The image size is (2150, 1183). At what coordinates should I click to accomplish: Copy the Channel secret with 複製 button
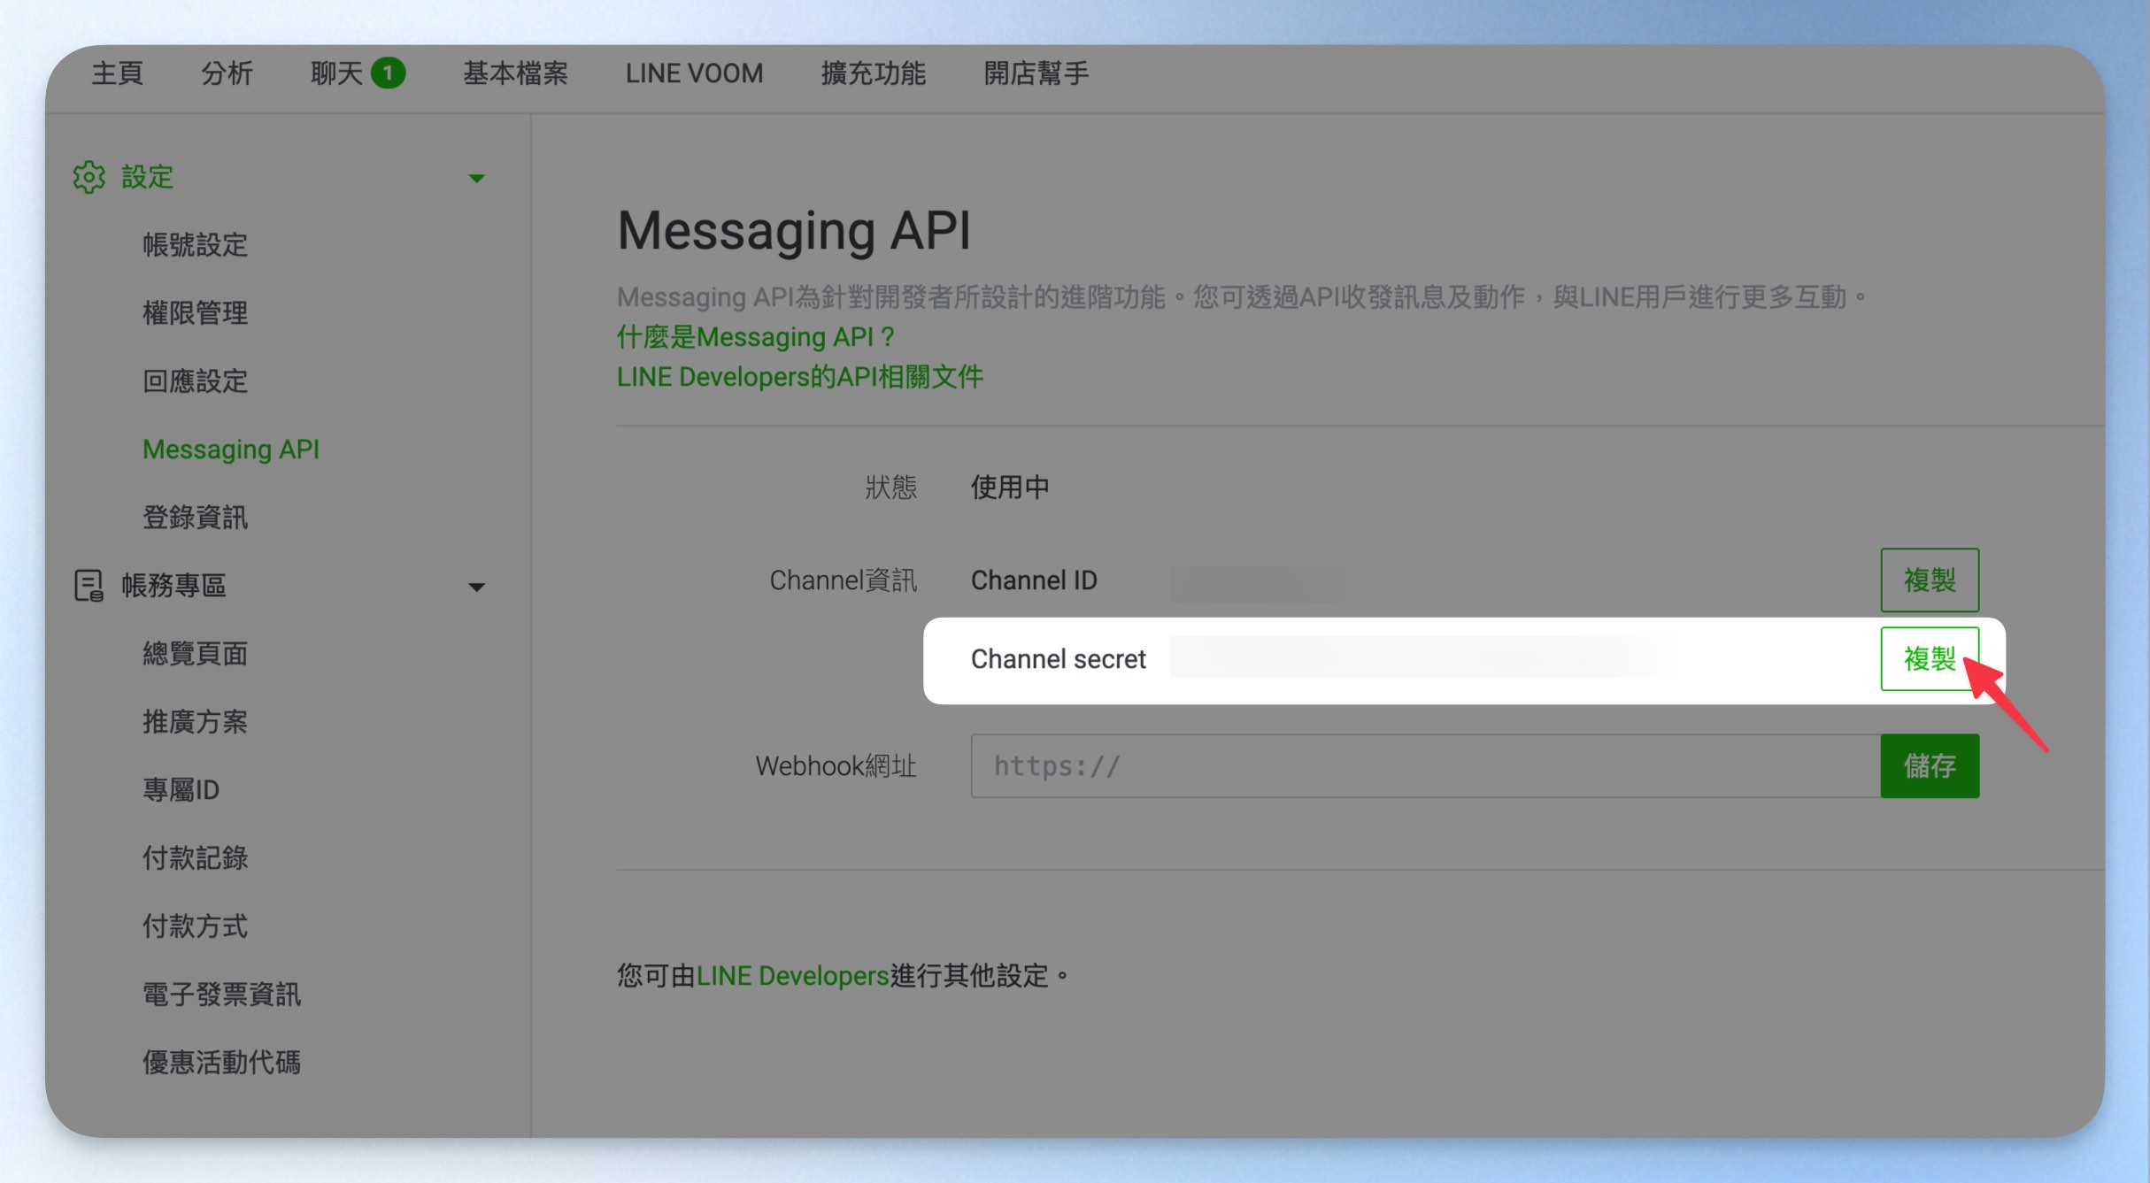tap(1930, 659)
